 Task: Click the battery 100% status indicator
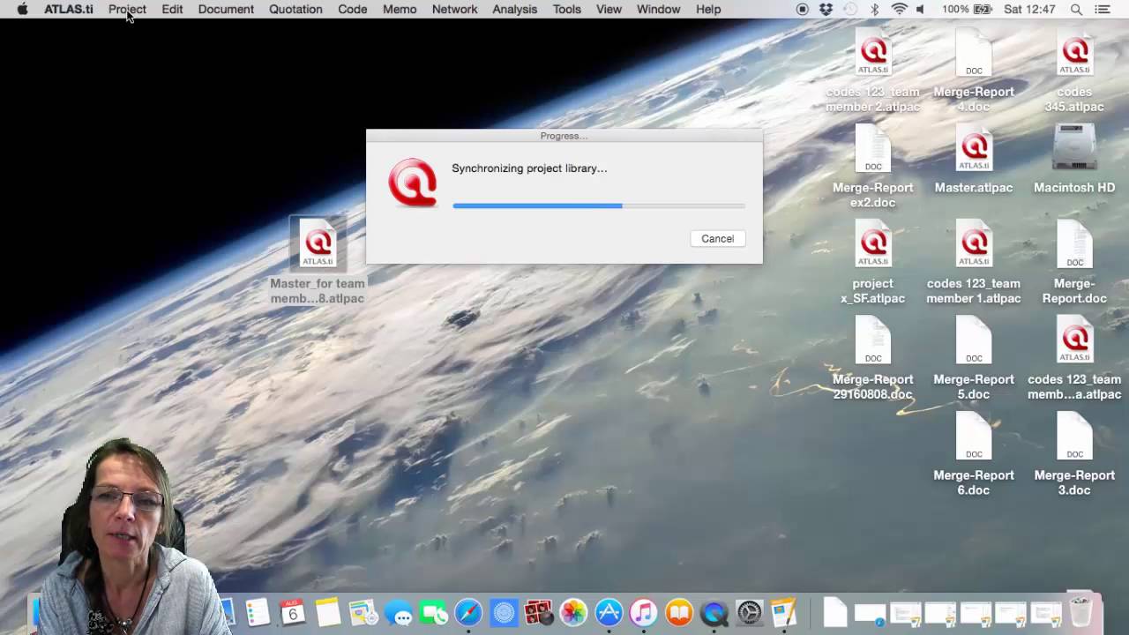(x=967, y=9)
